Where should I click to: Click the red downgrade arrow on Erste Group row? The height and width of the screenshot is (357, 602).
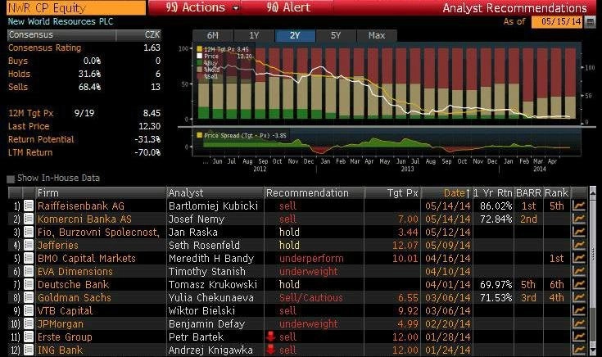click(270, 337)
